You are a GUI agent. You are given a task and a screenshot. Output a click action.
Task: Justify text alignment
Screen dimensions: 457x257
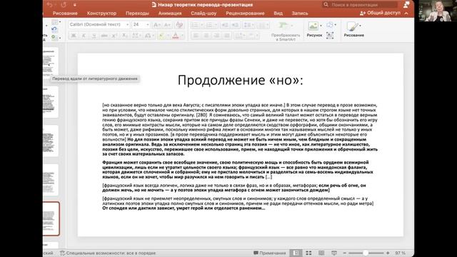(227, 36)
